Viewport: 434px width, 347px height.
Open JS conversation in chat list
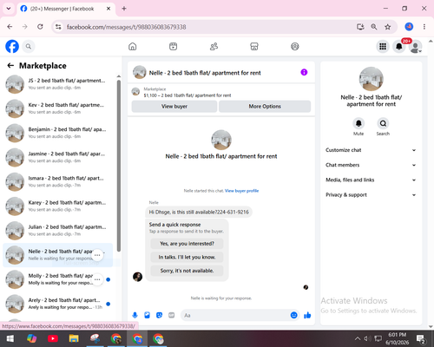tap(58, 84)
